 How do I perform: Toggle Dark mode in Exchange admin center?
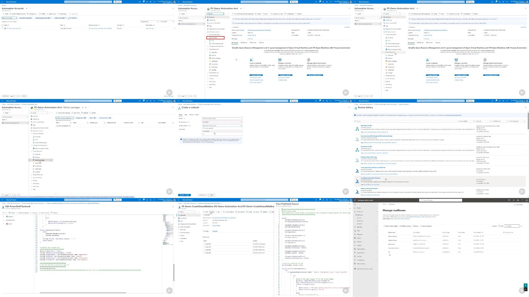pyautogui.click(x=519, y=205)
